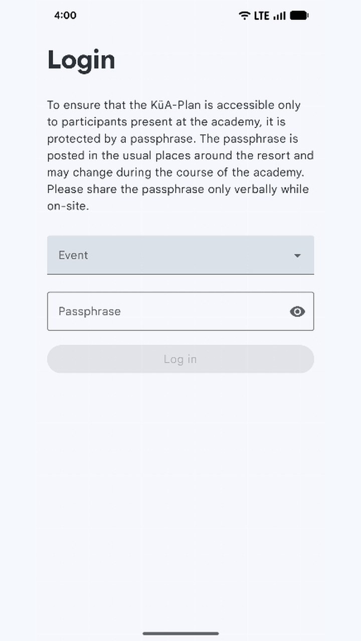The height and width of the screenshot is (641, 361).
Task: Tap the battery icon in status bar
Action: (x=299, y=16)
